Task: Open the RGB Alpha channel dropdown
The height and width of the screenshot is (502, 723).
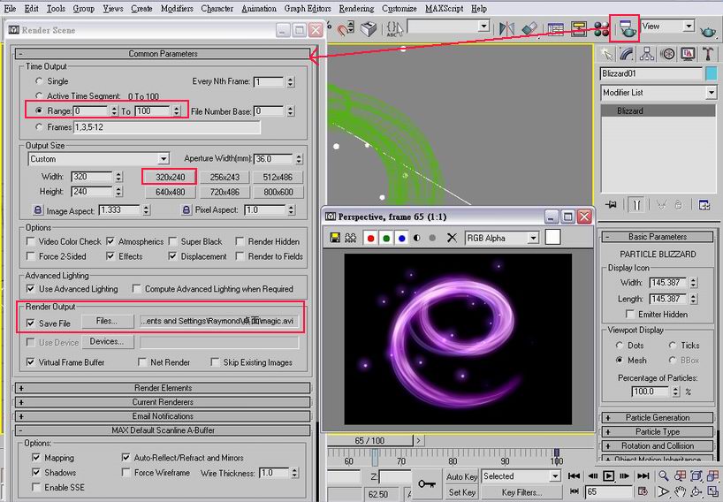Action: coord(501,238)
